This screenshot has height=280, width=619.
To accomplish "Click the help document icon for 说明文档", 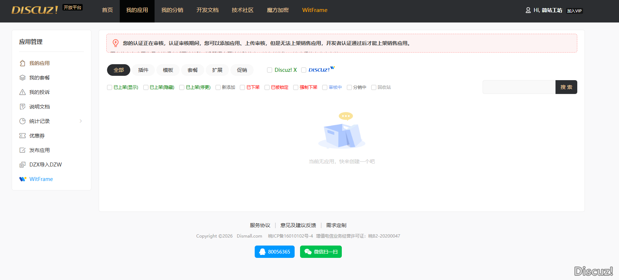I will pos(22,107).
